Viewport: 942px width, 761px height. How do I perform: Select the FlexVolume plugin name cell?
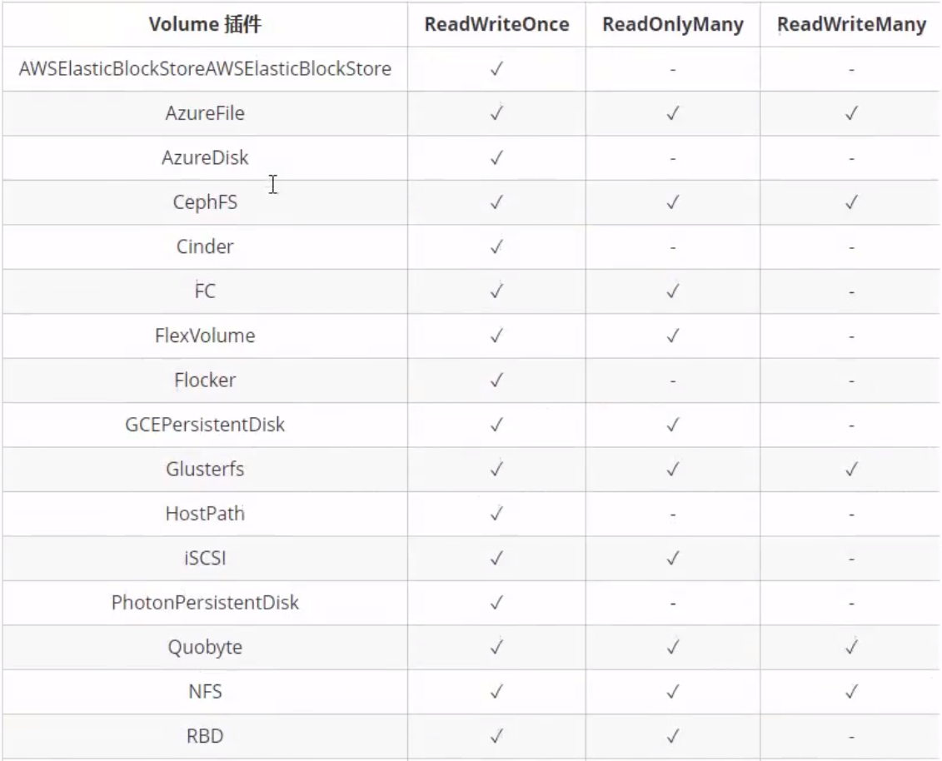tap(205, 336)
